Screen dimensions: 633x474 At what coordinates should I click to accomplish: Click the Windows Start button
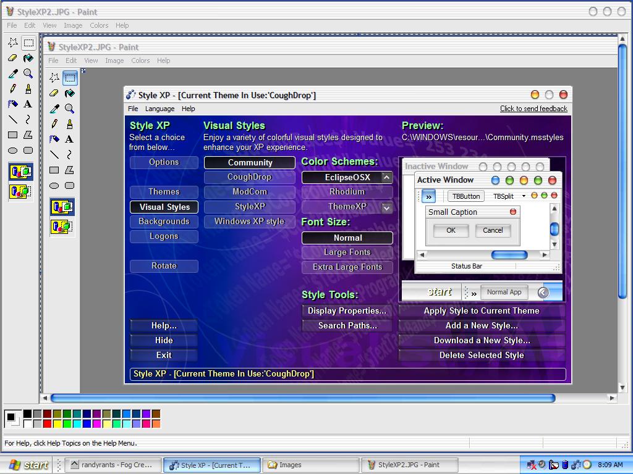tap(27, 465)
